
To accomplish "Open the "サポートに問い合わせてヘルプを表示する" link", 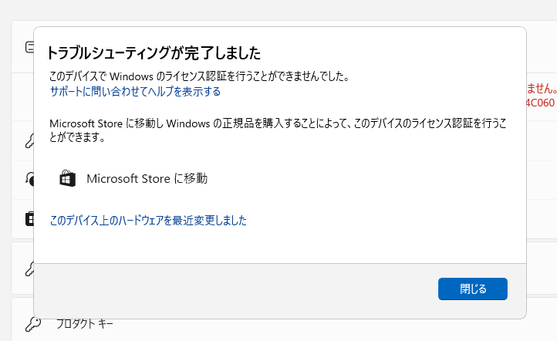I will (x=135, y=92).
